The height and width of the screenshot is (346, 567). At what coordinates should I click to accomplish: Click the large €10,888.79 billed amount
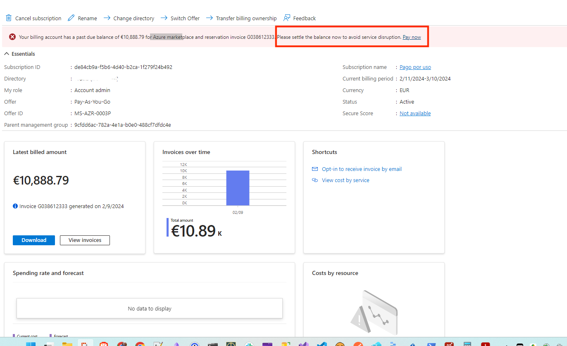pyautogui.click(x=41, y=180)
